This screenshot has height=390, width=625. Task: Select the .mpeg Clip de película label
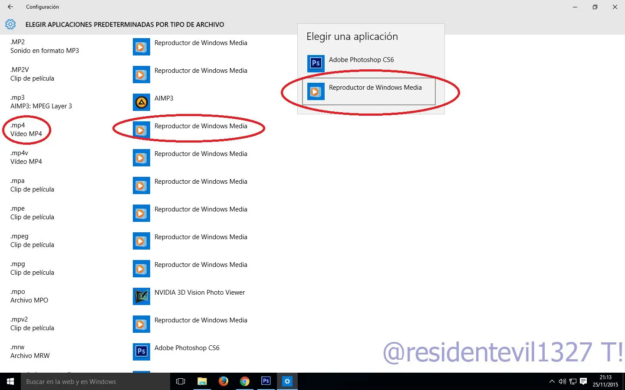(x=32, y=240)
